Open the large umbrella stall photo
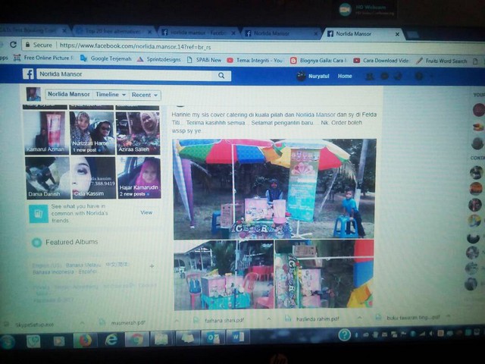The width and height of the screenshot is (485, 364). pos(274,188)
